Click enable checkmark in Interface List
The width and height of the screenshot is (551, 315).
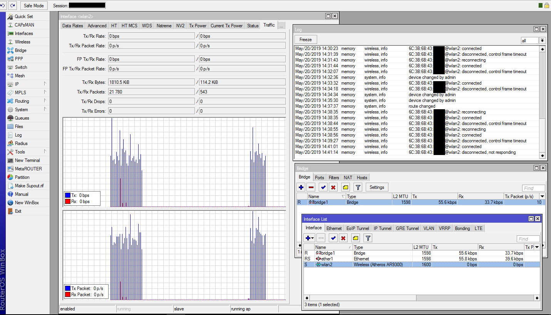[x=333, y=238]
